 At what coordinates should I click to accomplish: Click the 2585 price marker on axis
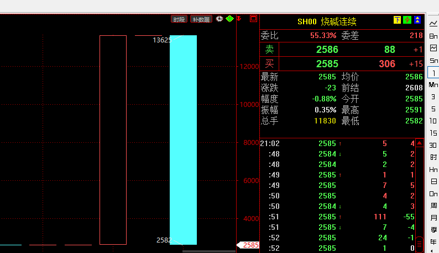pyautogui.click(x=248, y=245)
